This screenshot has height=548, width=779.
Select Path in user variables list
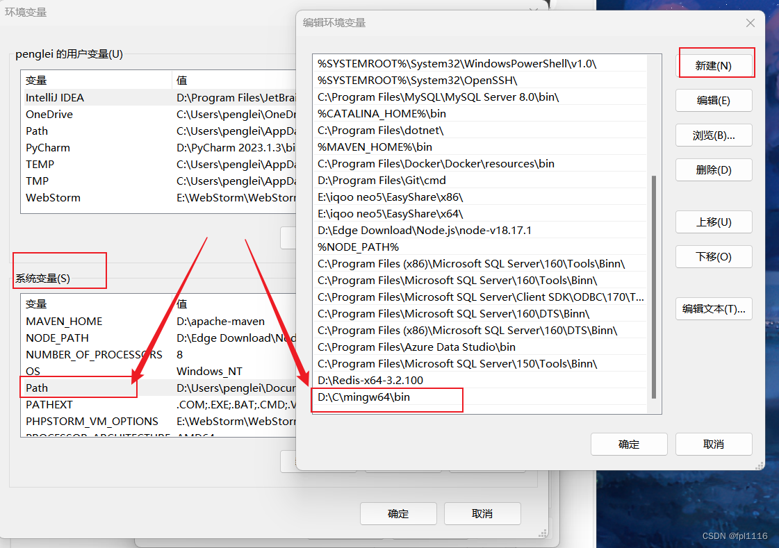click(x=161, y=131)
